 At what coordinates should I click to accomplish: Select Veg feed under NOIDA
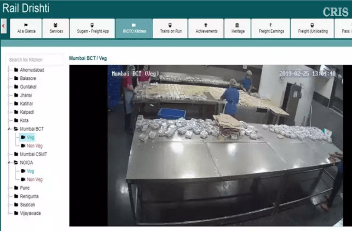30,171
